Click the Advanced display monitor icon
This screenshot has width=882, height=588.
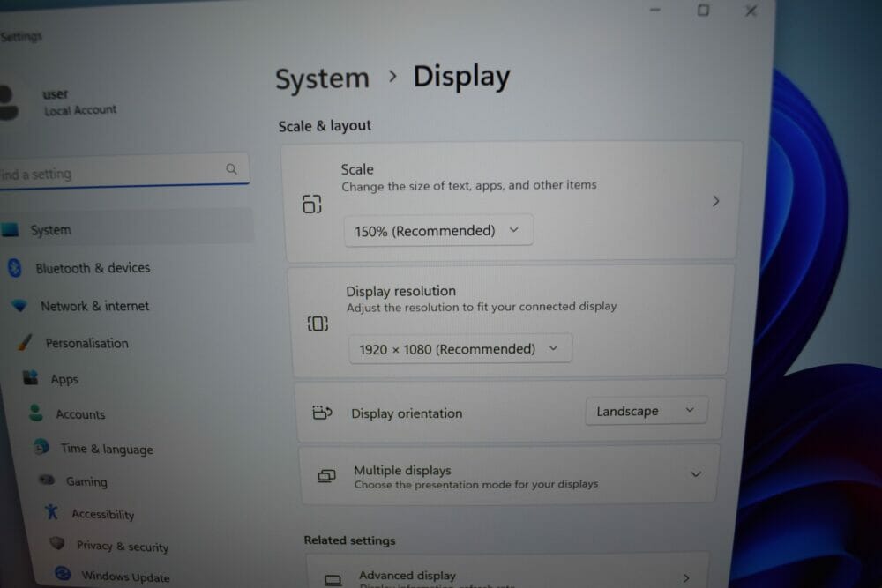pos(333,579)
